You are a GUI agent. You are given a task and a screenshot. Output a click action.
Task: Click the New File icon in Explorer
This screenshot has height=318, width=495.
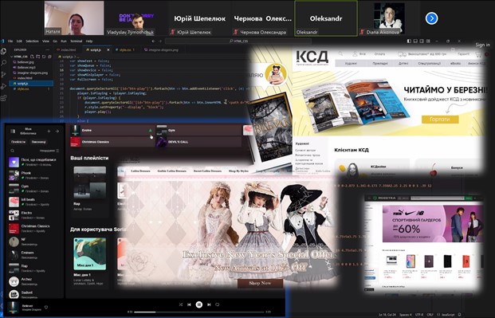point(32,57)
